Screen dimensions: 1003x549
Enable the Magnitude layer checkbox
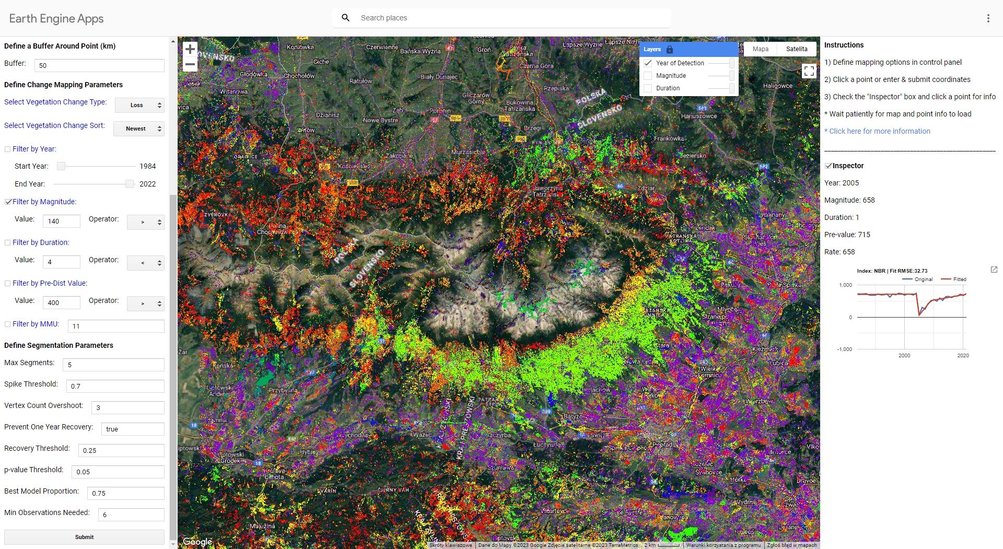648,76
